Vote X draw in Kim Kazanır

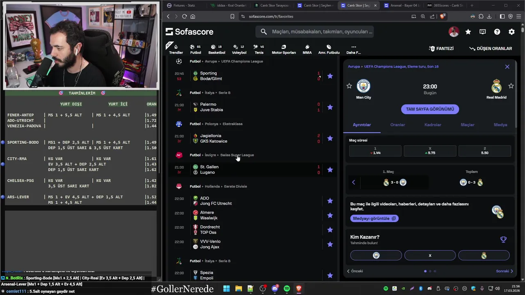tap(430, 255)
